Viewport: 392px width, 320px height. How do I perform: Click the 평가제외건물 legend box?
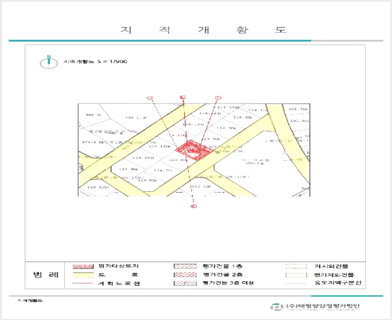pos(296,275)
